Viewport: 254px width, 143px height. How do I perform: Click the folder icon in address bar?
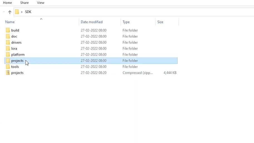click(17, 12)
